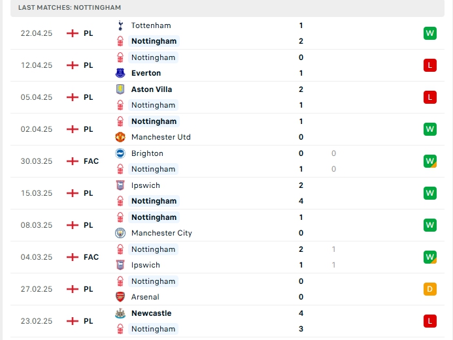Select highlighted Nottingham in Manchester City match

(154, 217)
